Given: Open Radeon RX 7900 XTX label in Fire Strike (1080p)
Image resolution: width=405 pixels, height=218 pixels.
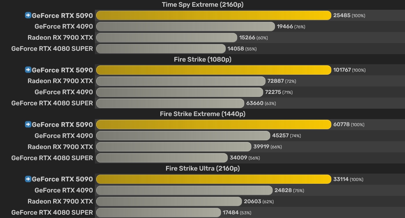Looking at the screenshot, I should pos(60,81).
